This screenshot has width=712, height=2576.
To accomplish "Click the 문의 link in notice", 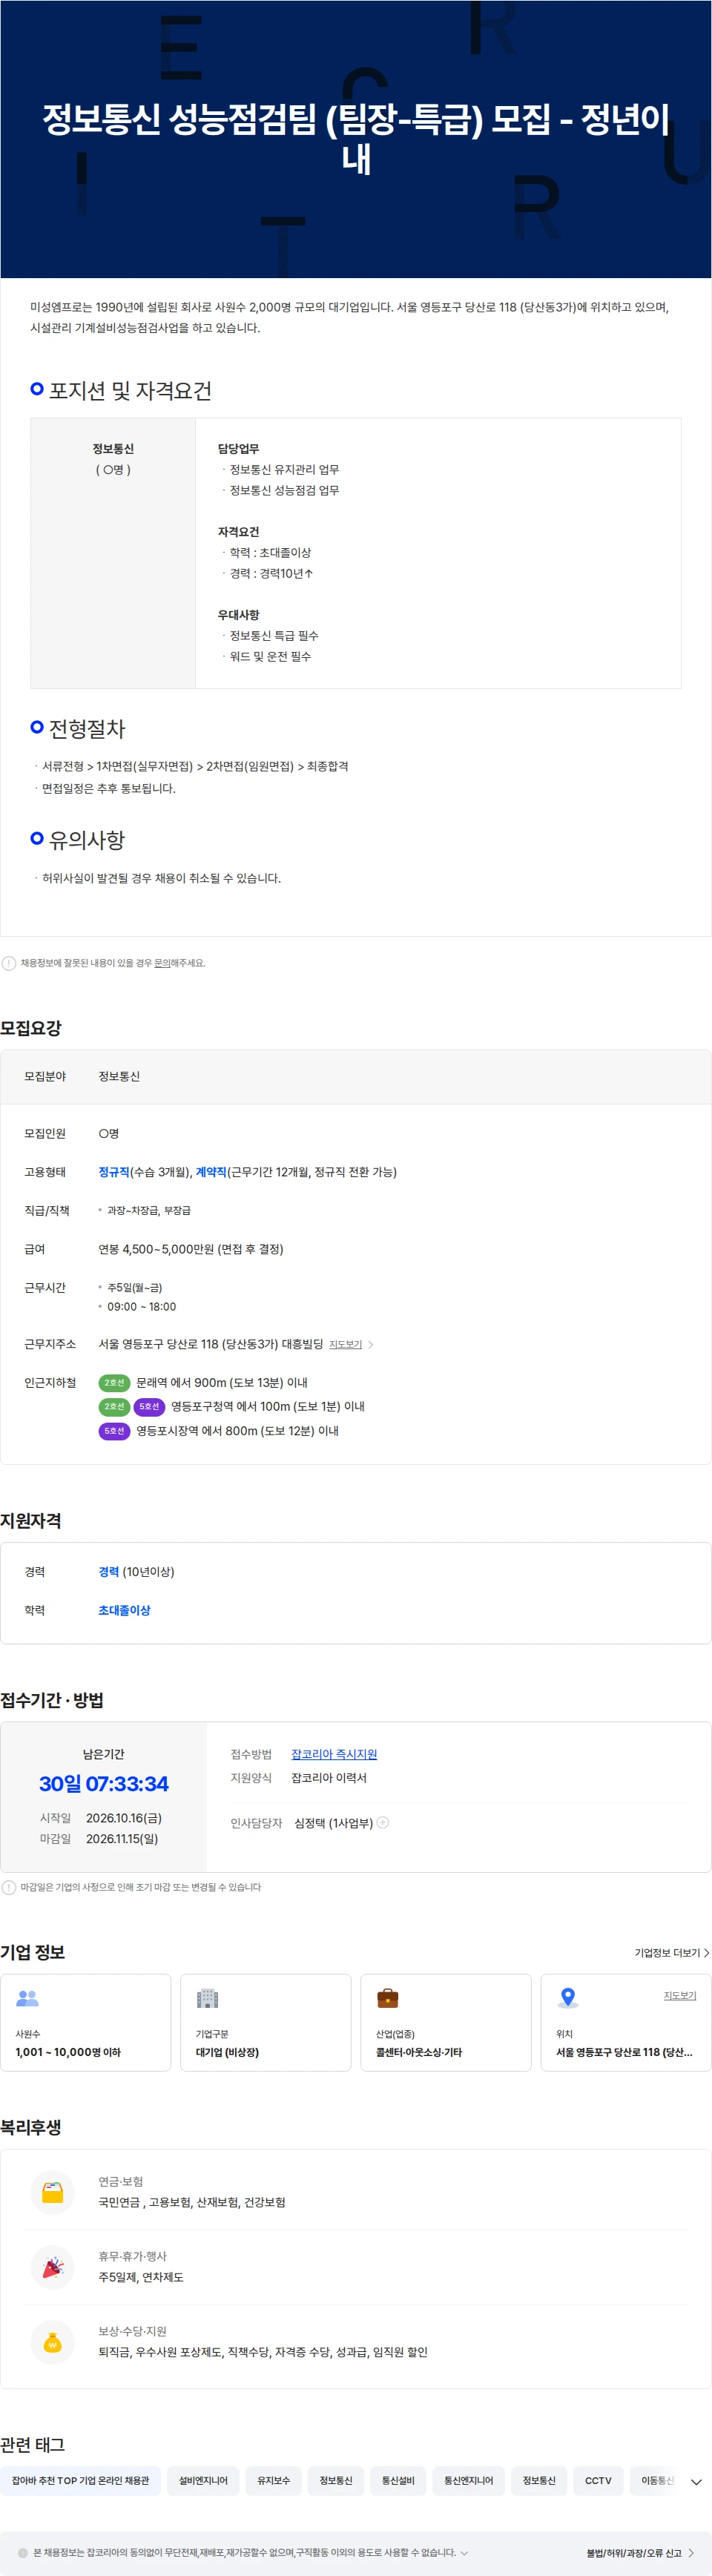I will click(161, 963).
